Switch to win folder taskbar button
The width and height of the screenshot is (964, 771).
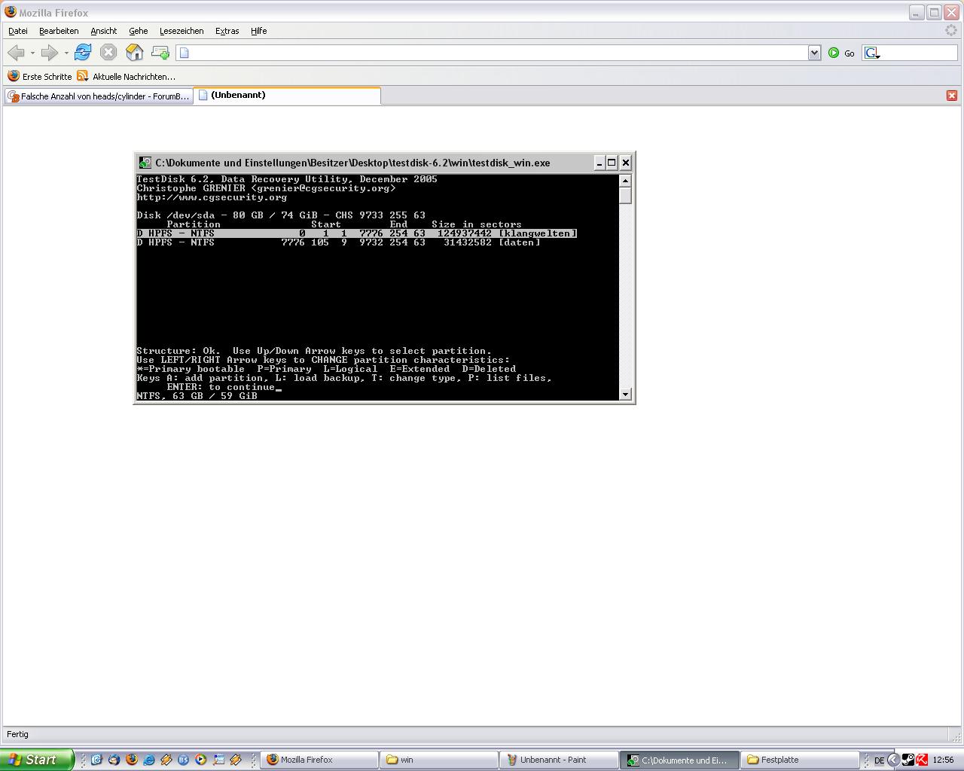(x=441, y=760)
